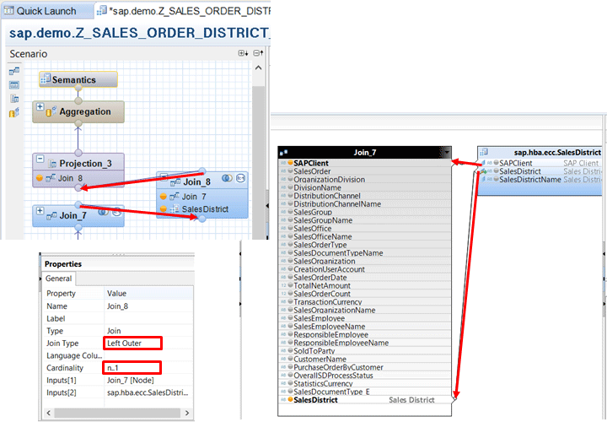Pick the Projection tool in Scenario palette
This screenshot has height=422, width=607.
(13, 98)
